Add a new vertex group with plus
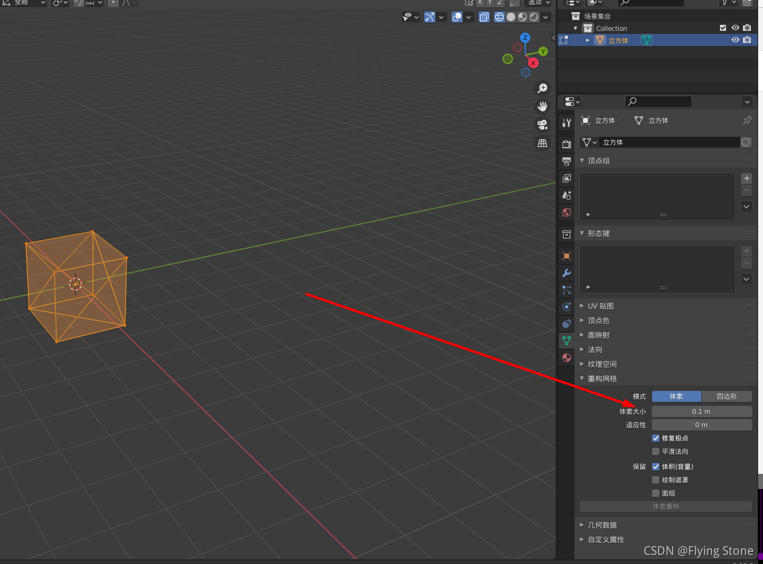763x564 pixels. [x=747, y=179]
